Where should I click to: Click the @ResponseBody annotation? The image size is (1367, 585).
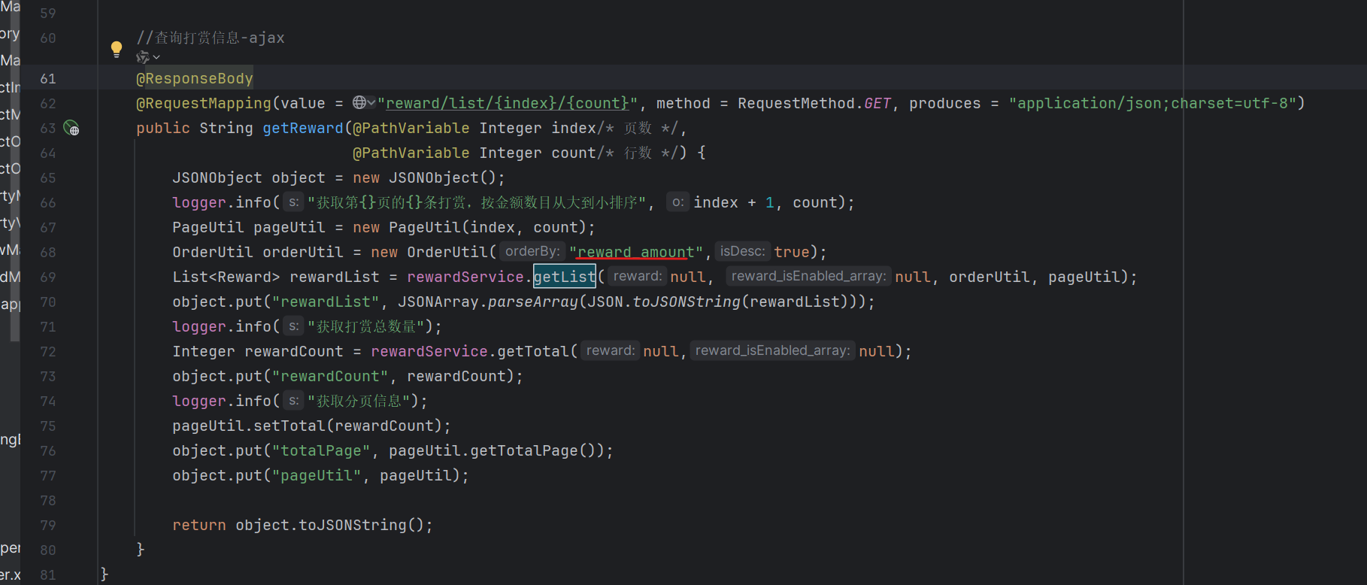(x=195, y=78)
